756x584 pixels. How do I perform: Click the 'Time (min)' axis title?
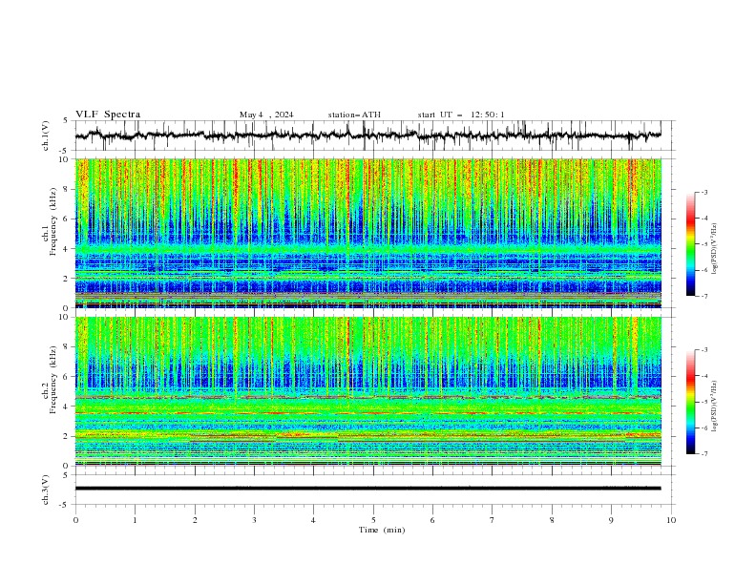click(x=382, y=530)
